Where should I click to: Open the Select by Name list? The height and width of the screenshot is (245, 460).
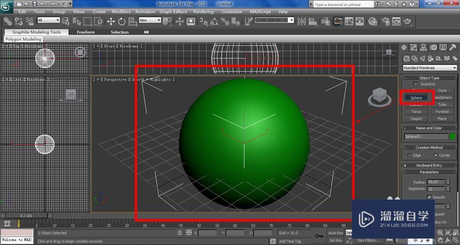pos(76,21)
